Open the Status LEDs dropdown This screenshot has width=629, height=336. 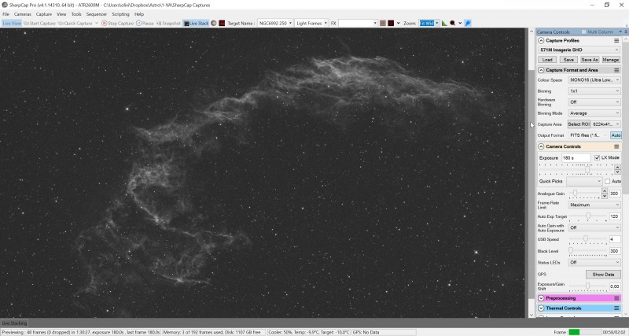pyautogui.click(x=594, y=262)
